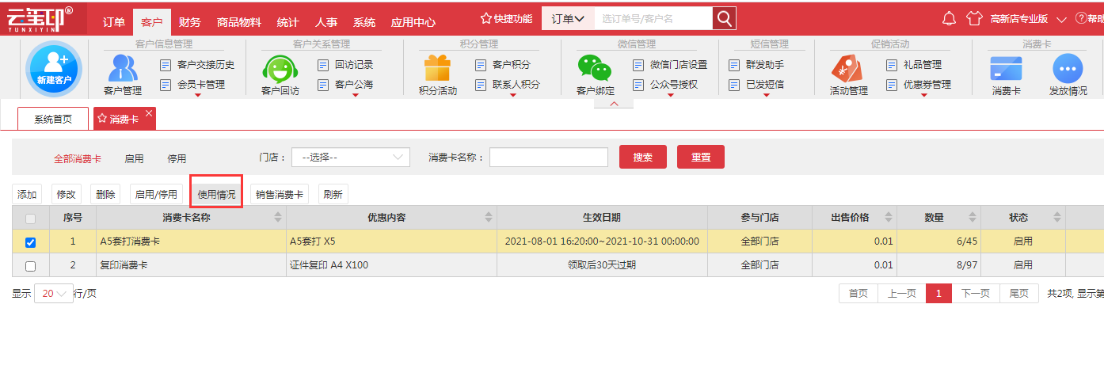
Task: Sort by 状态 column arrows
Action: coord(1057,217)
